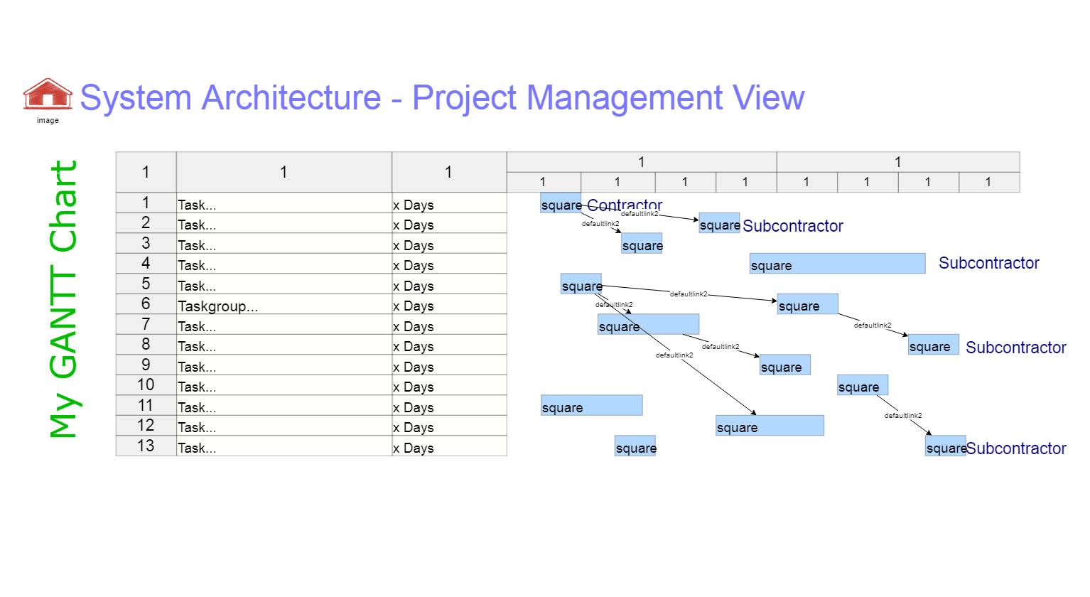The height and width of the screenshot is (597, 1090).
Task: Click the Subcontractor label on row 8
Action: pyautogui.click(x=1015, y=348)
